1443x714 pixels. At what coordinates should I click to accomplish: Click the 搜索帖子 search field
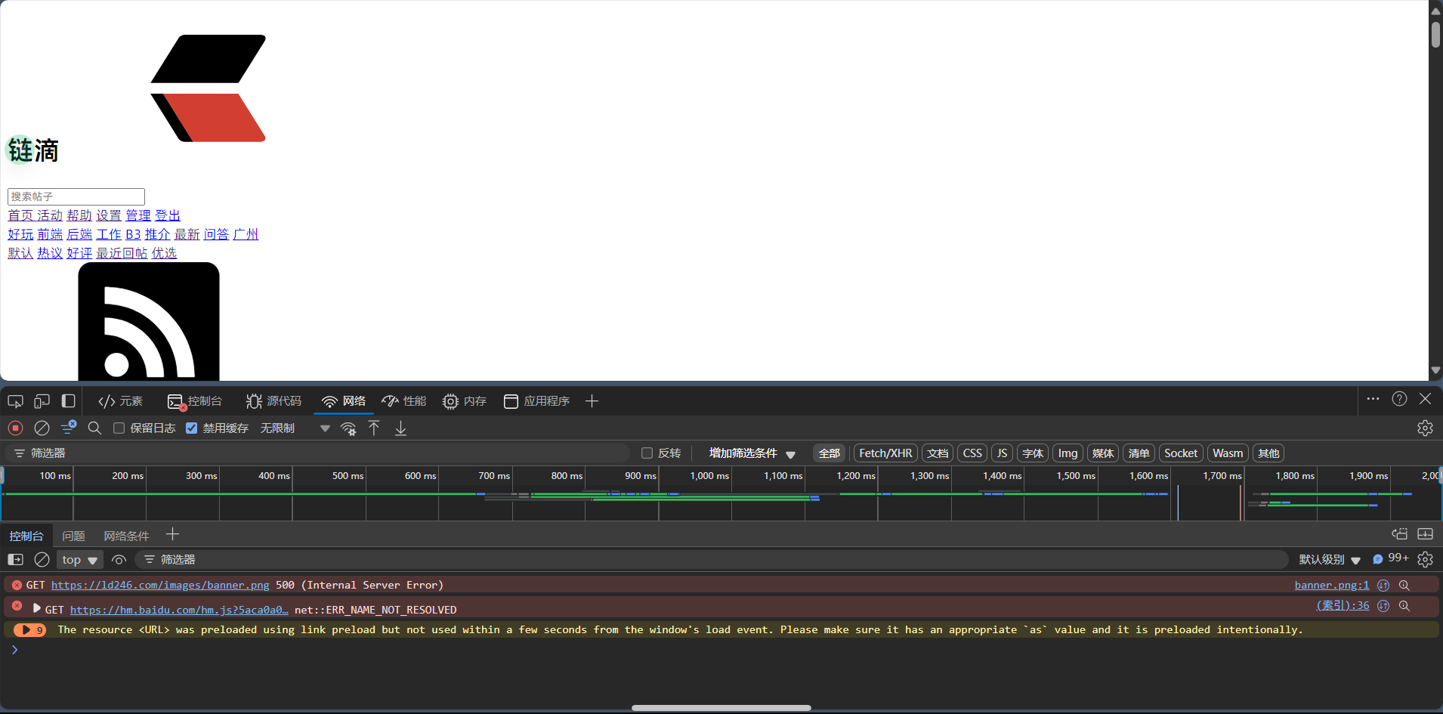pos(76,196)
